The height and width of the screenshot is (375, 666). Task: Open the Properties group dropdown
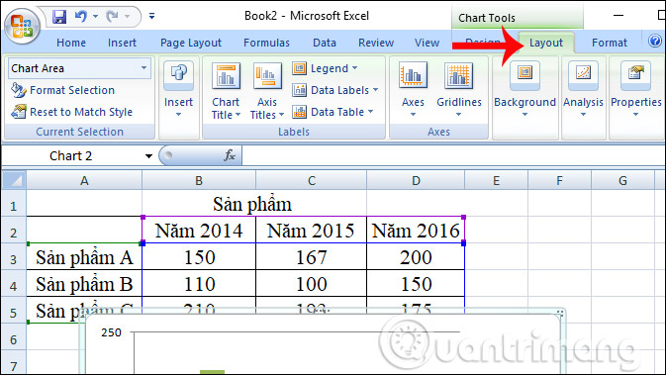(x=636, y=90)
